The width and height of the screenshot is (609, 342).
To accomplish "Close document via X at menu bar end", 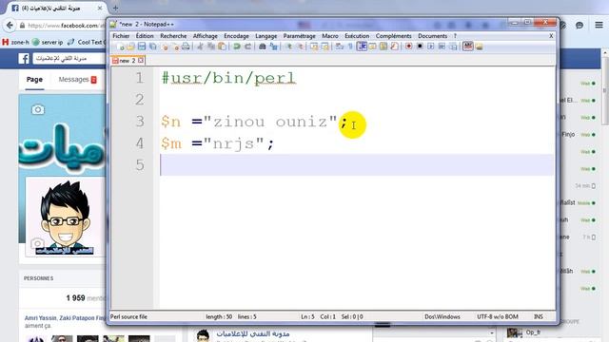I will tap(551, 36).
